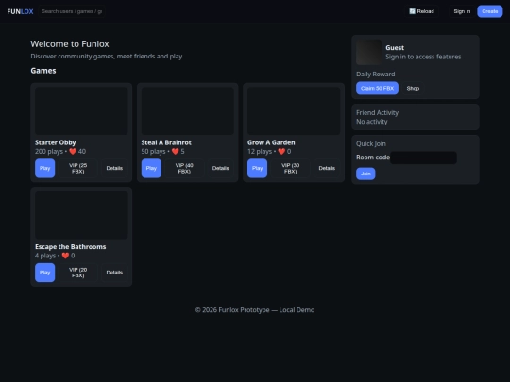This screenshot has height=382, width=510.
Task: Click the Games section heading
Action: (43, 71)
